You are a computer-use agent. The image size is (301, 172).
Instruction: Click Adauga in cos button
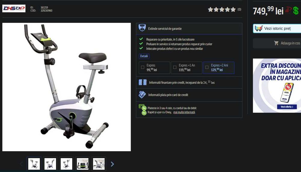click(x=277, y=43)
